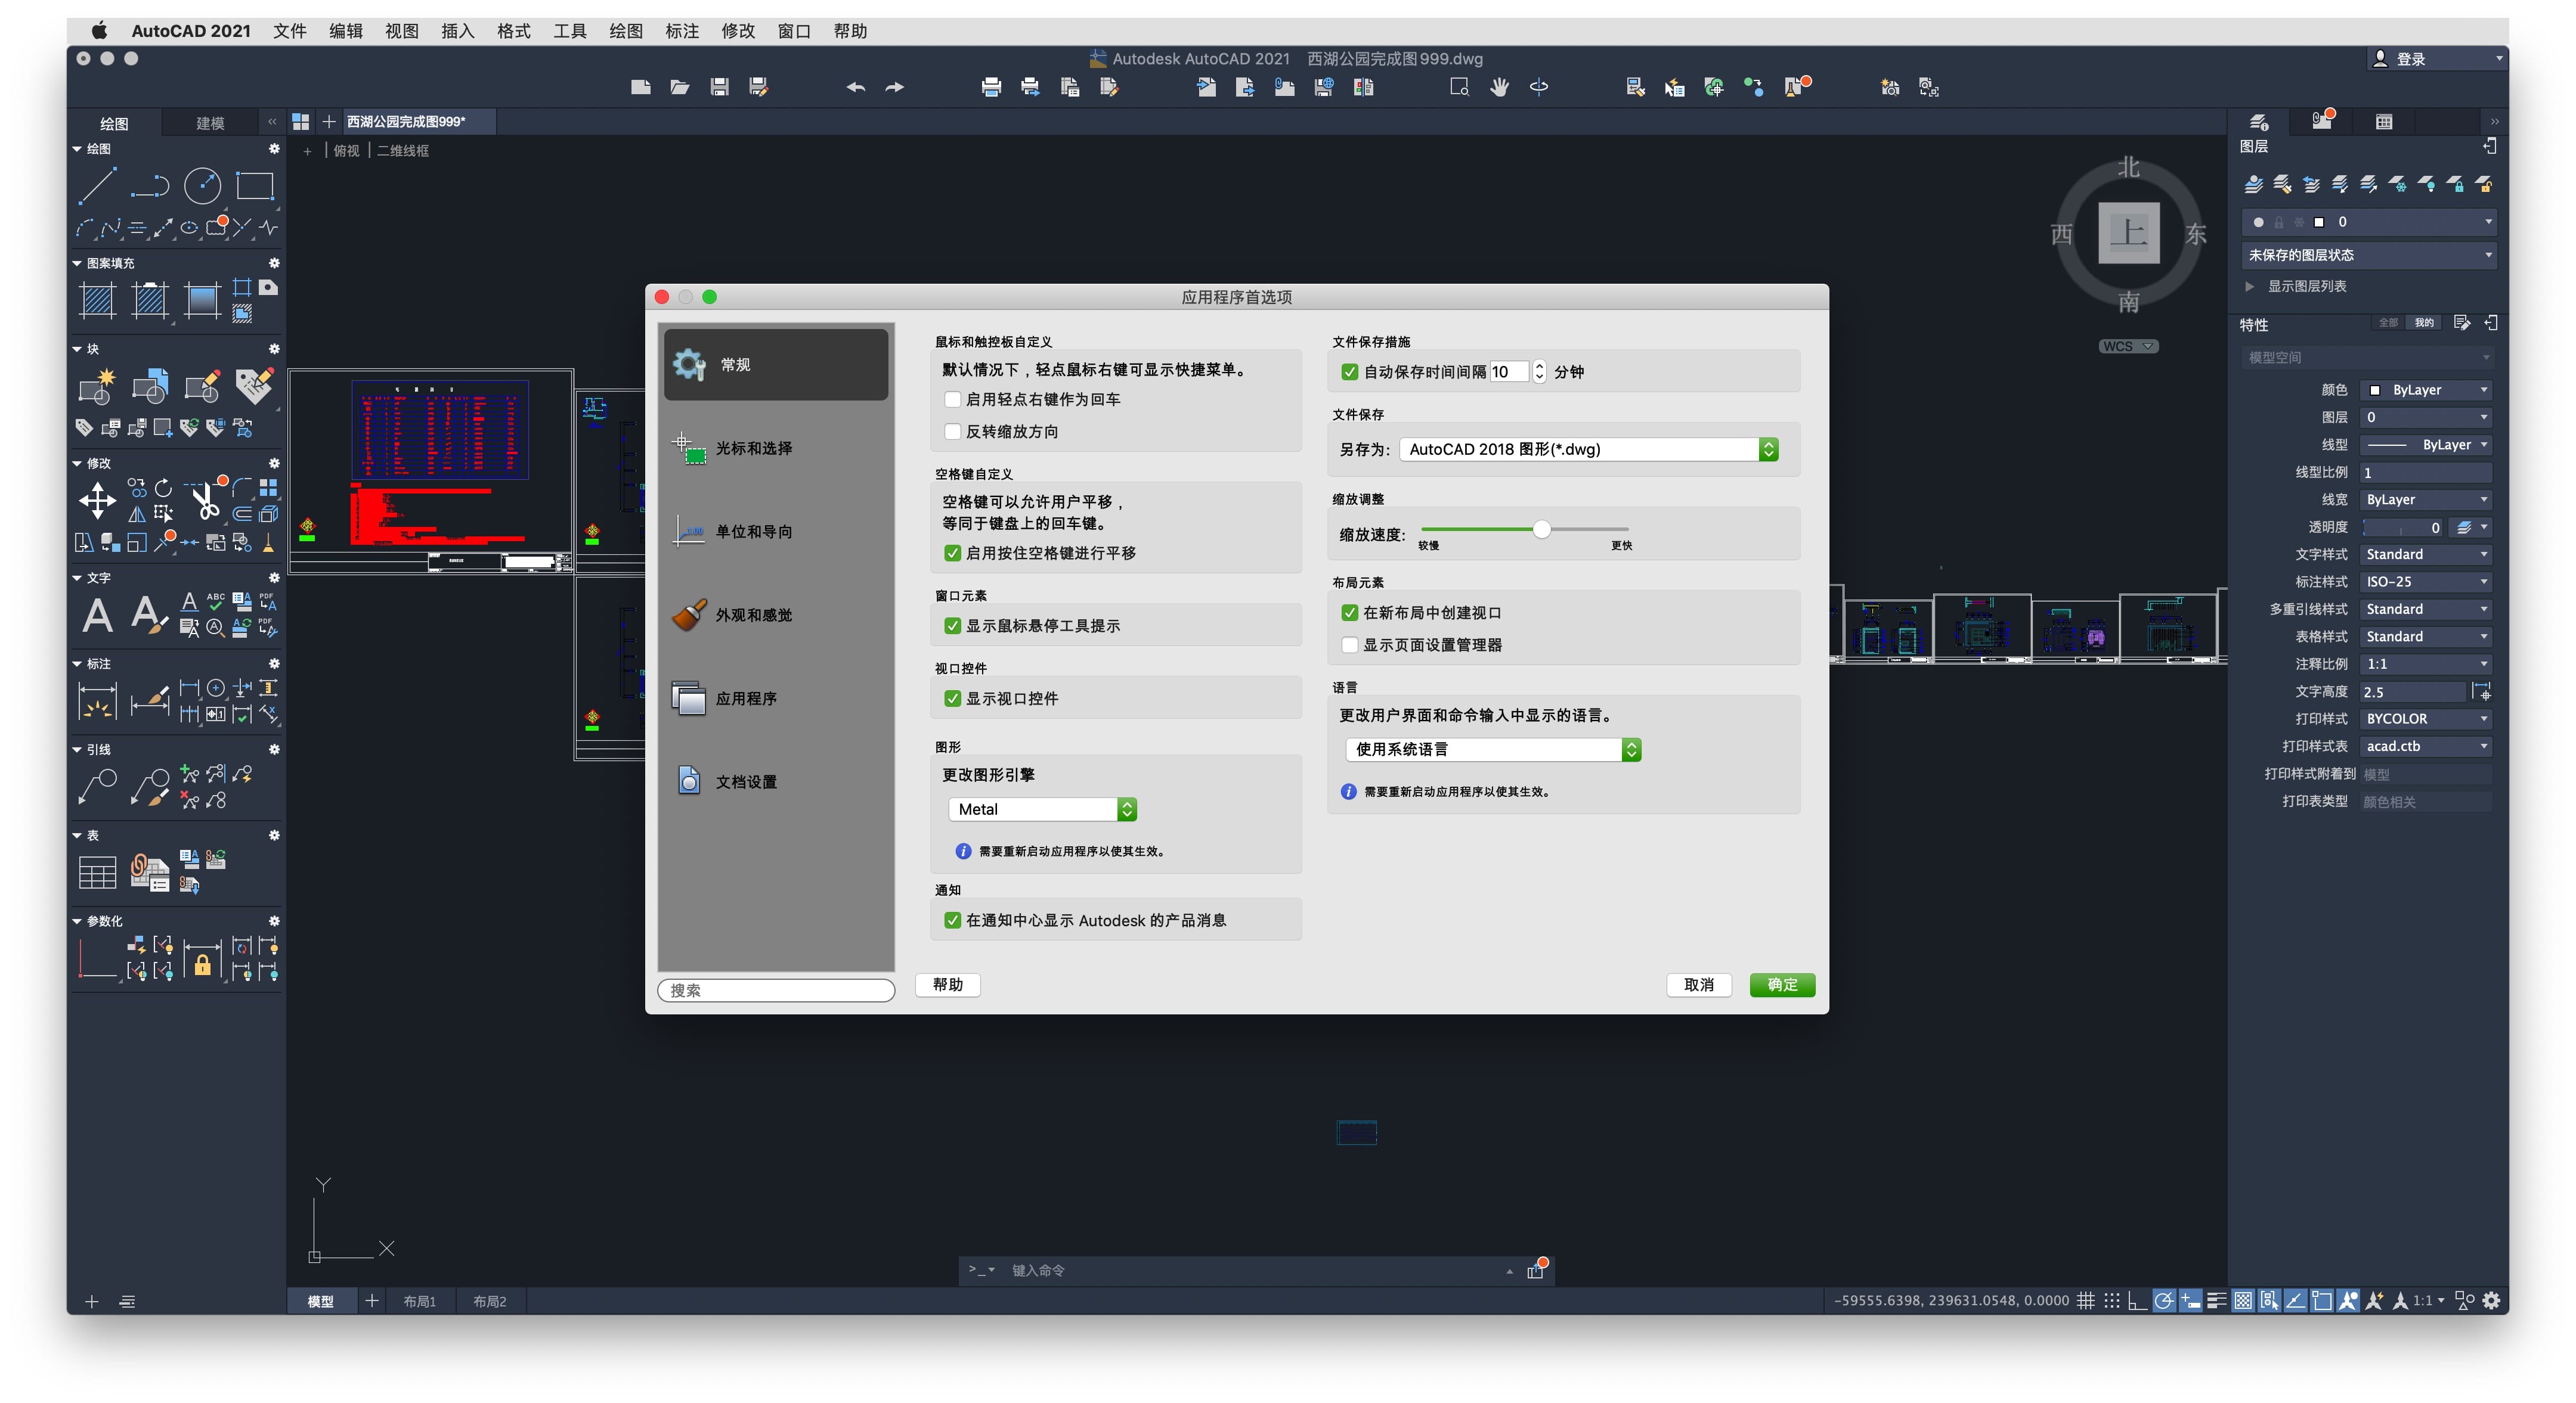Expand the show layer list triangle
Viewport: 2576px width, 1403px height.
[x=2250, y=287]
